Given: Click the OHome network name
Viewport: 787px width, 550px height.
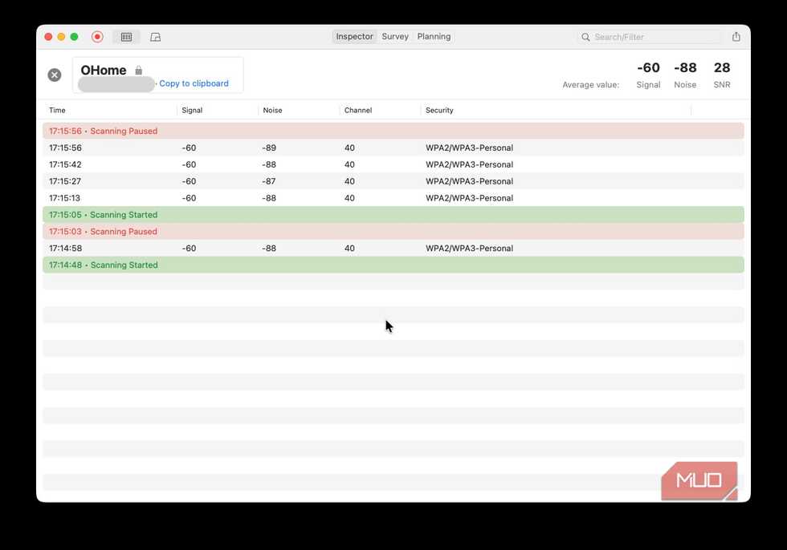Looking at the screenshot, I should click(104, 70).
